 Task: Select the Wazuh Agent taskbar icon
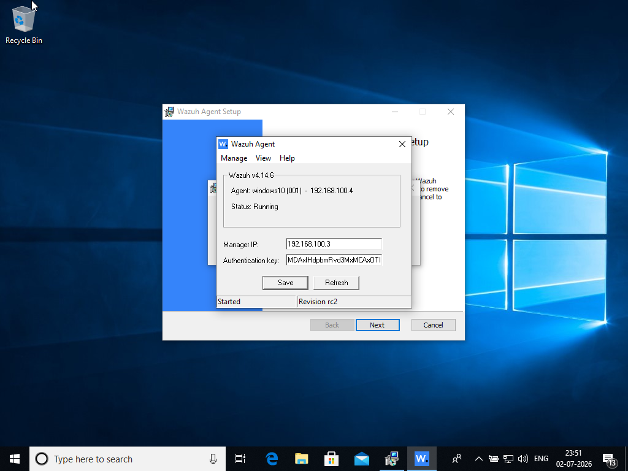[x=422, y=459]
